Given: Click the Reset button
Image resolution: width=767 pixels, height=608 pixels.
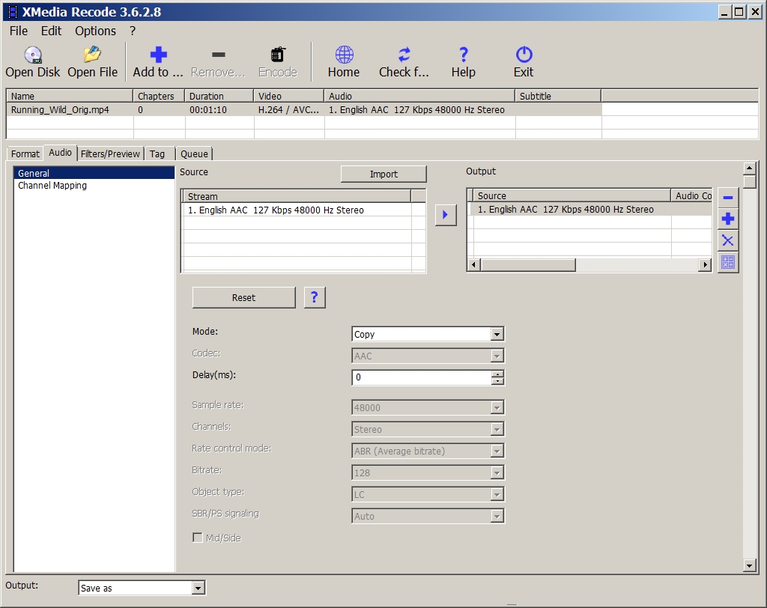Looking at the screenshot, I should [x=243, y=297].
